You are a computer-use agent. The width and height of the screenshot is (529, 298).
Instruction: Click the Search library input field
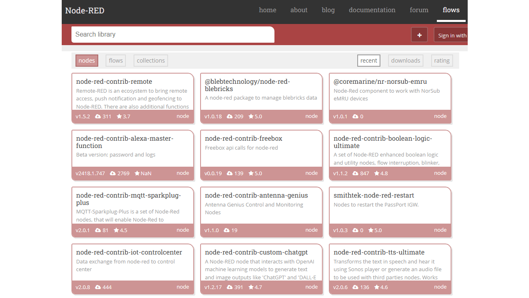point(173,35)
